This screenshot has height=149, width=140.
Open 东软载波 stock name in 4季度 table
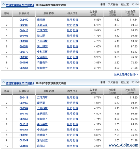(x=42, y=25)
